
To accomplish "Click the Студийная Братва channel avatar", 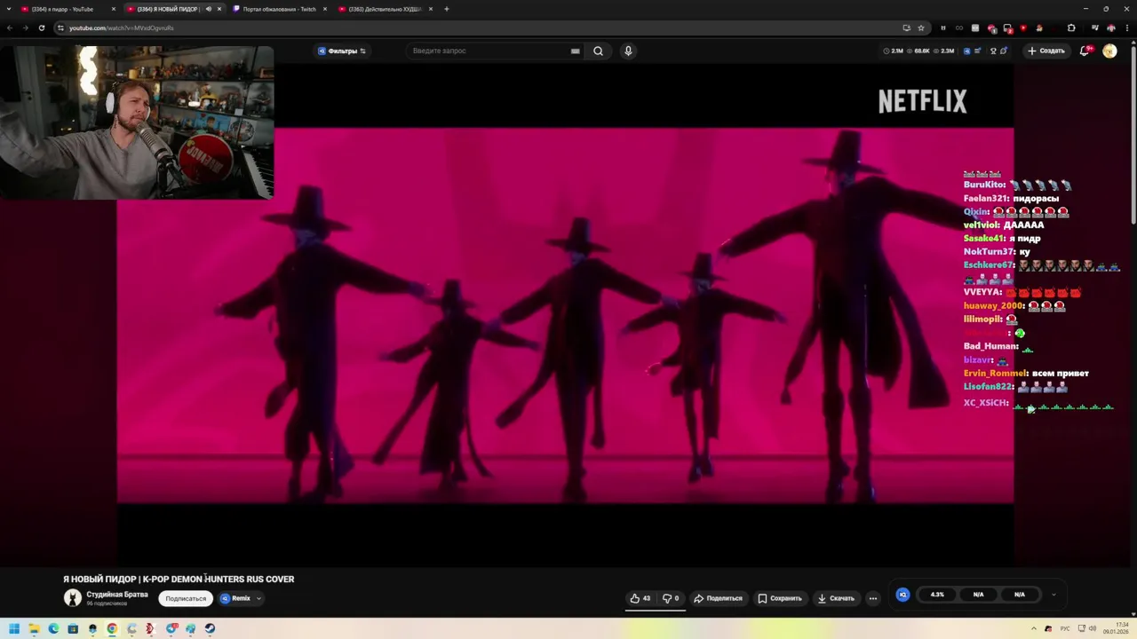I will [73, 598].
